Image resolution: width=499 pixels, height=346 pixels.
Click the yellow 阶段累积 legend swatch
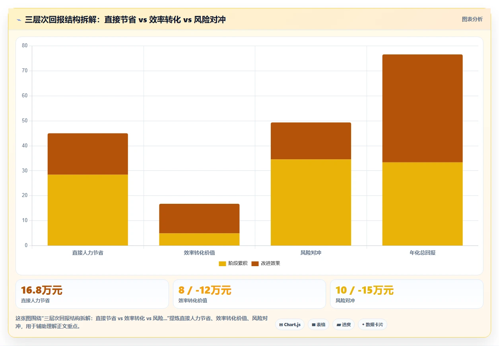222,264
